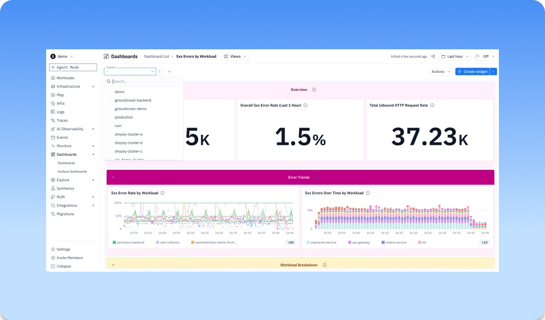Click the Explore compass icon in sidebar

(x=53, y=180)
